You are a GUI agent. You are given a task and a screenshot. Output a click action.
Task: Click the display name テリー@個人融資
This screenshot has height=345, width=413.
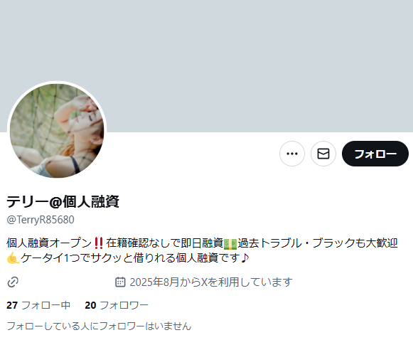(63, 201)
